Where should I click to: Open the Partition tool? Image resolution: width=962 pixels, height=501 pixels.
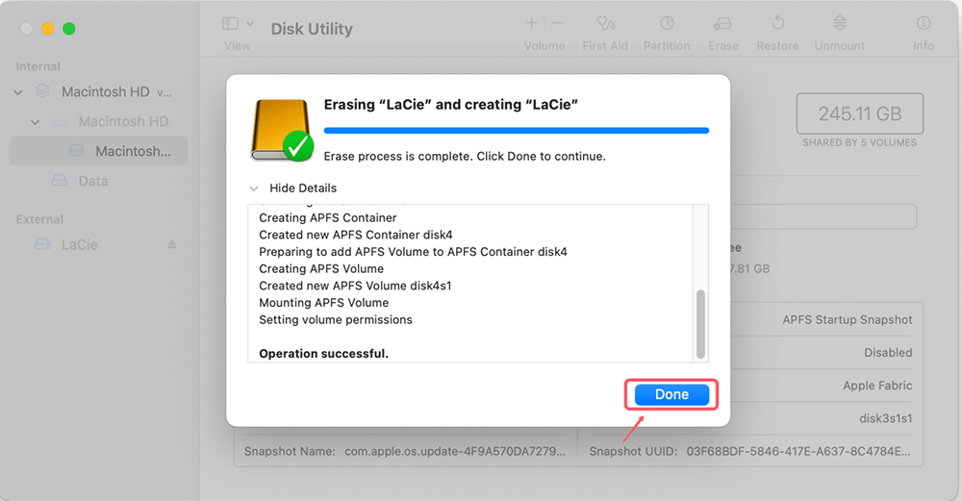[x=667, y=23]
